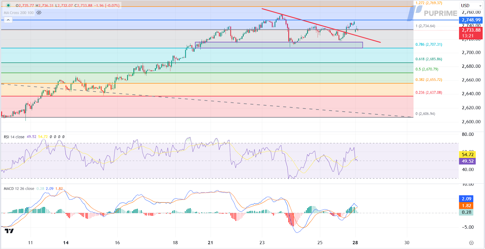485x249 pixels.
Task: Click the 0.28 MACD histogram axis label
Action: [466, 212]
